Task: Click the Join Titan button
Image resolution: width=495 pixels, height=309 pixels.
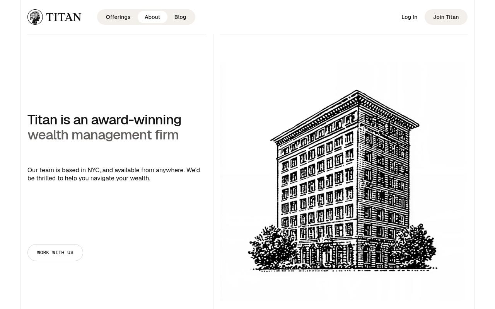Action: 446,17
